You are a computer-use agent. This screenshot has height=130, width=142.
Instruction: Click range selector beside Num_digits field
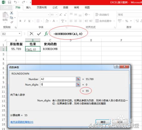[78, 84]
